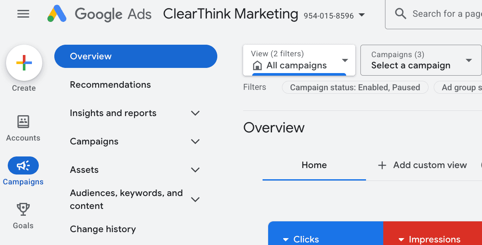
Task: Click the Create label under plus button
Action: click(24, 88)
